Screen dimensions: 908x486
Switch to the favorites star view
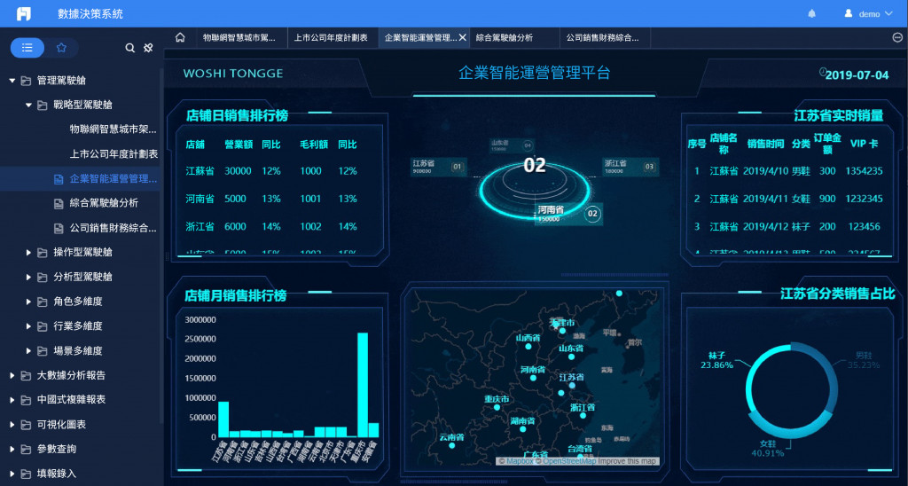click(61, 48)
